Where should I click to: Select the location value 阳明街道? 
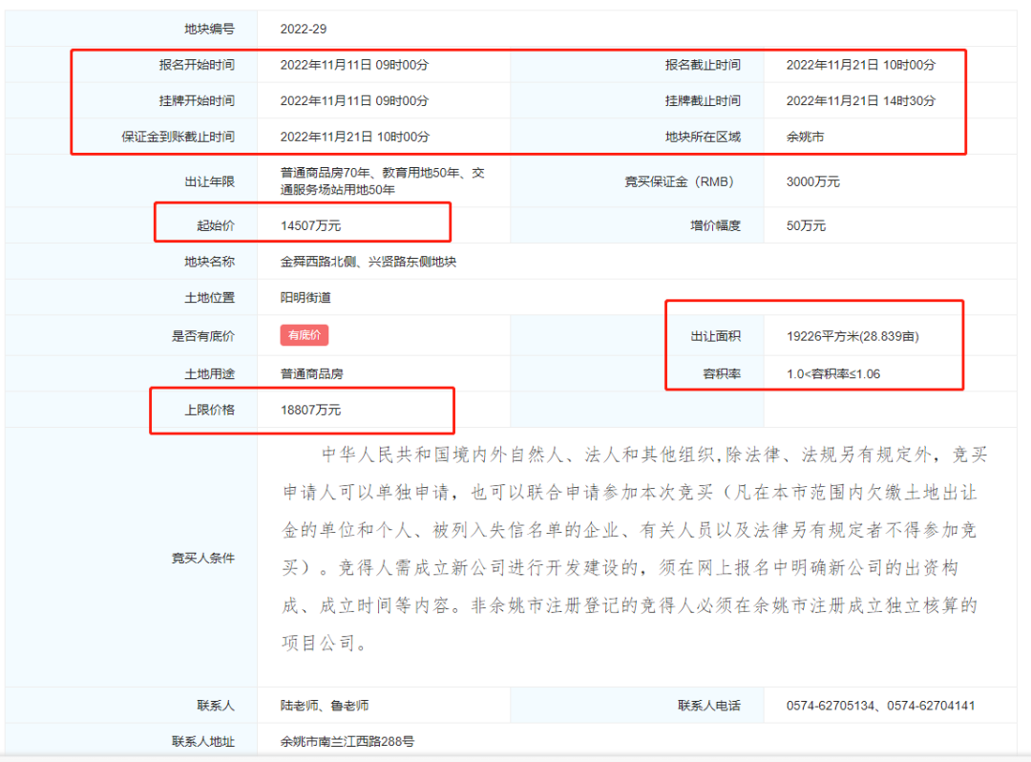pyautogui.click(x=305, y=297)
